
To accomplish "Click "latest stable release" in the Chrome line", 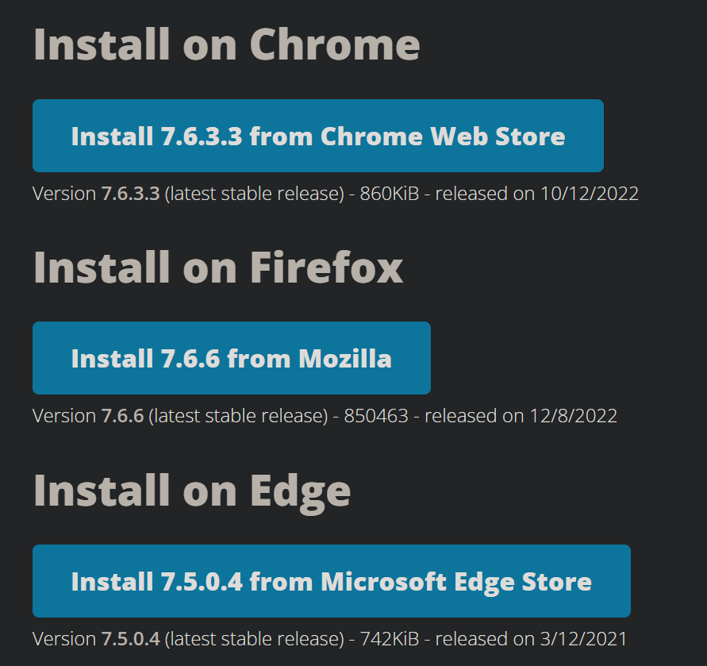I will pyautogui.click(x=254, y=193).
